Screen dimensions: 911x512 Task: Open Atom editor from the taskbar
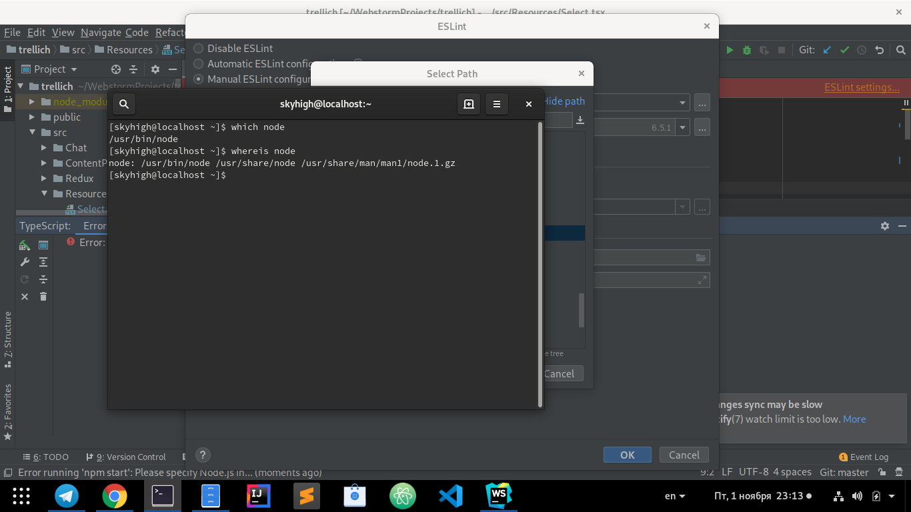[x=403, y=496]
